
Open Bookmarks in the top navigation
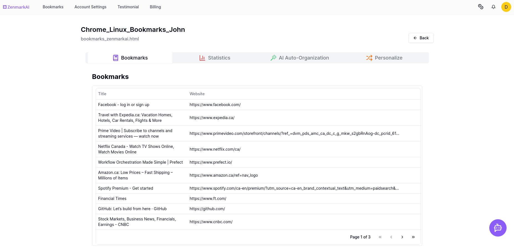[x=53, y=7]
